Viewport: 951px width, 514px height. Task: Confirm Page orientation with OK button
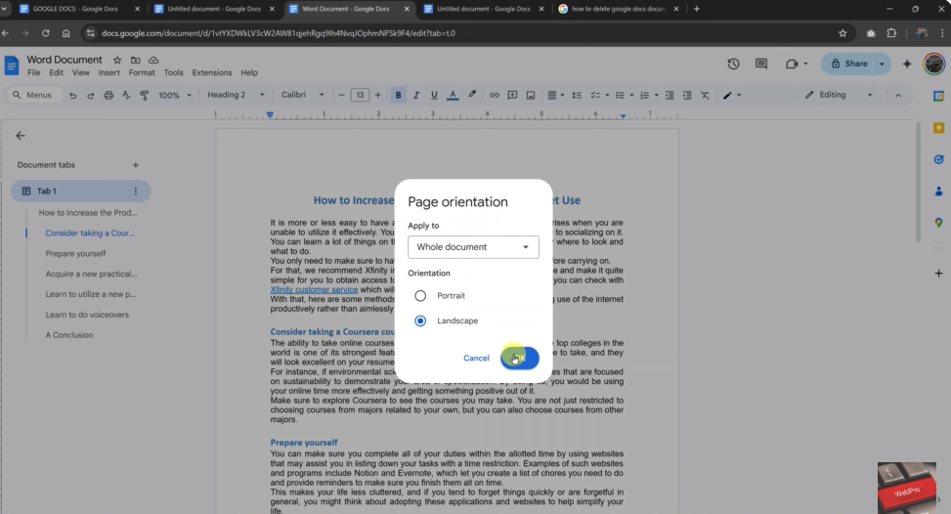[x=520, y=359]
